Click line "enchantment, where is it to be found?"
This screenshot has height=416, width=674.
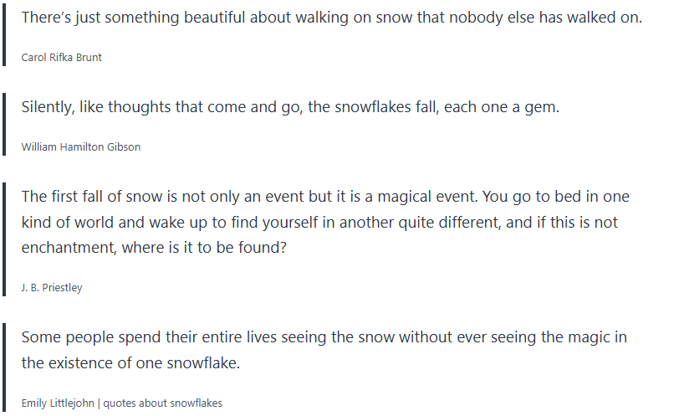click(154, 249)
